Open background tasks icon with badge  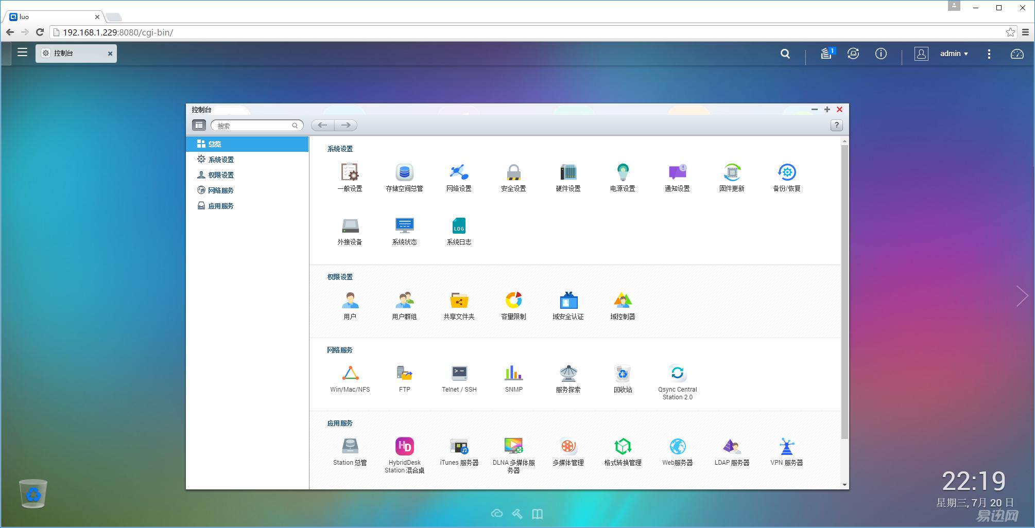point(827,53)
